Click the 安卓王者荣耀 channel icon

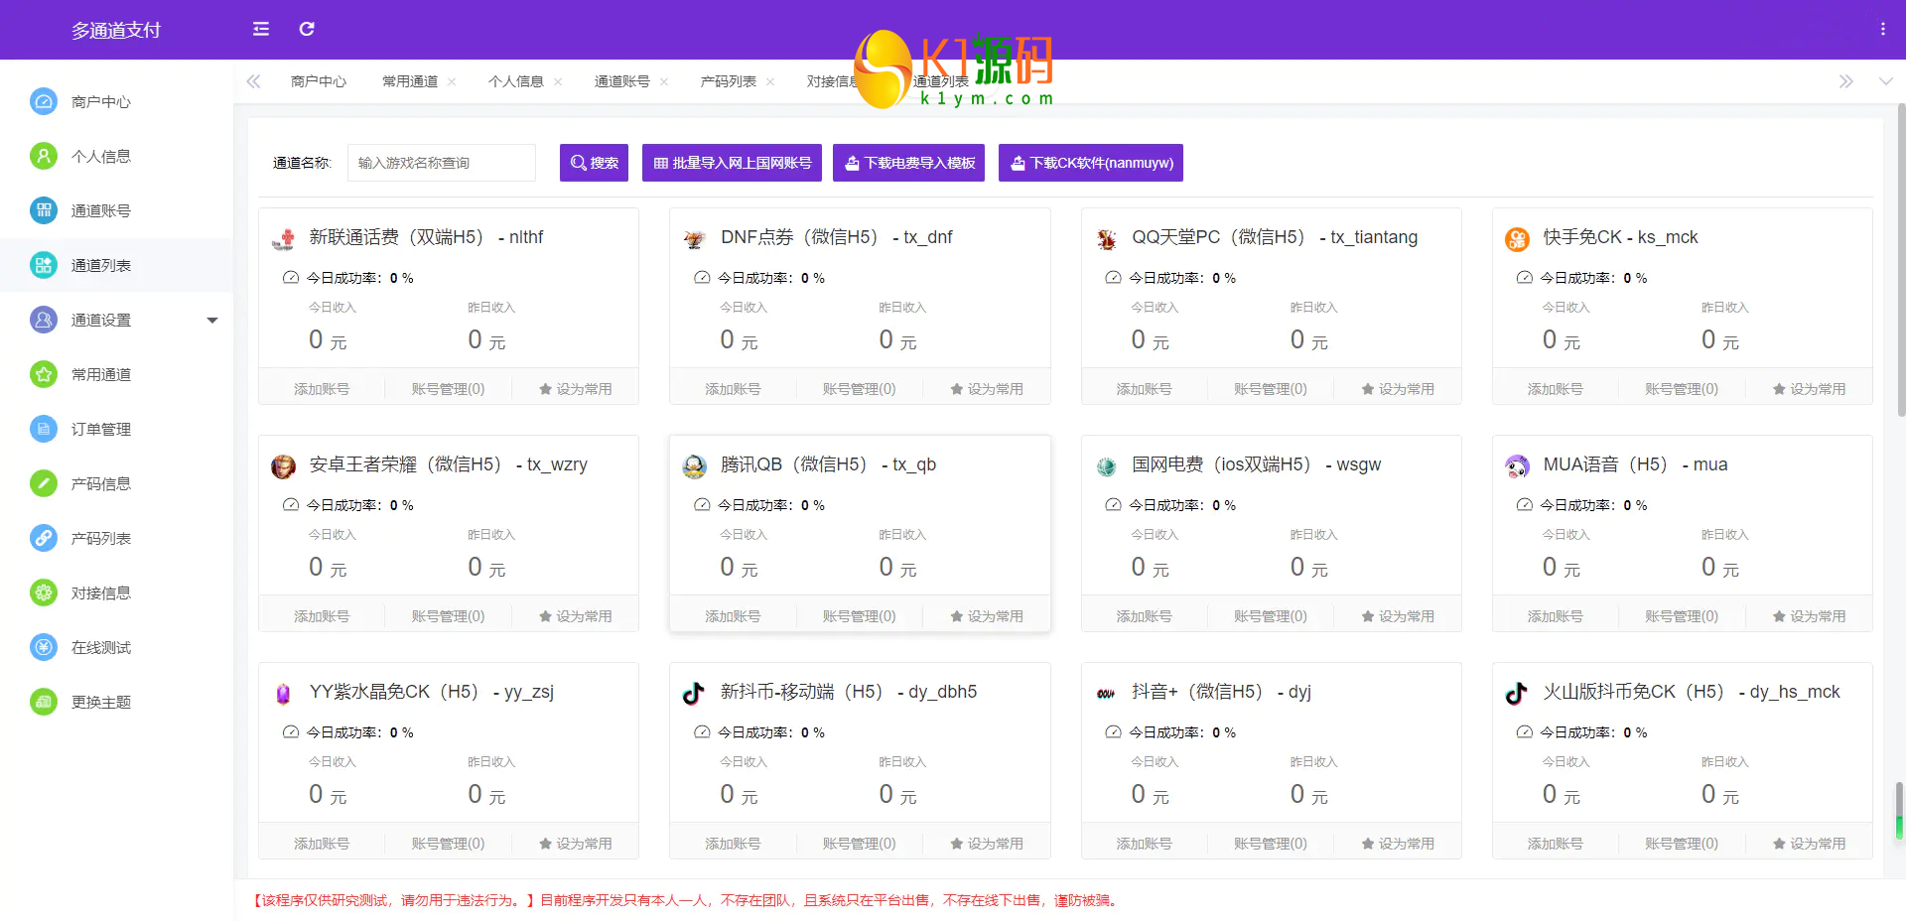284,466
